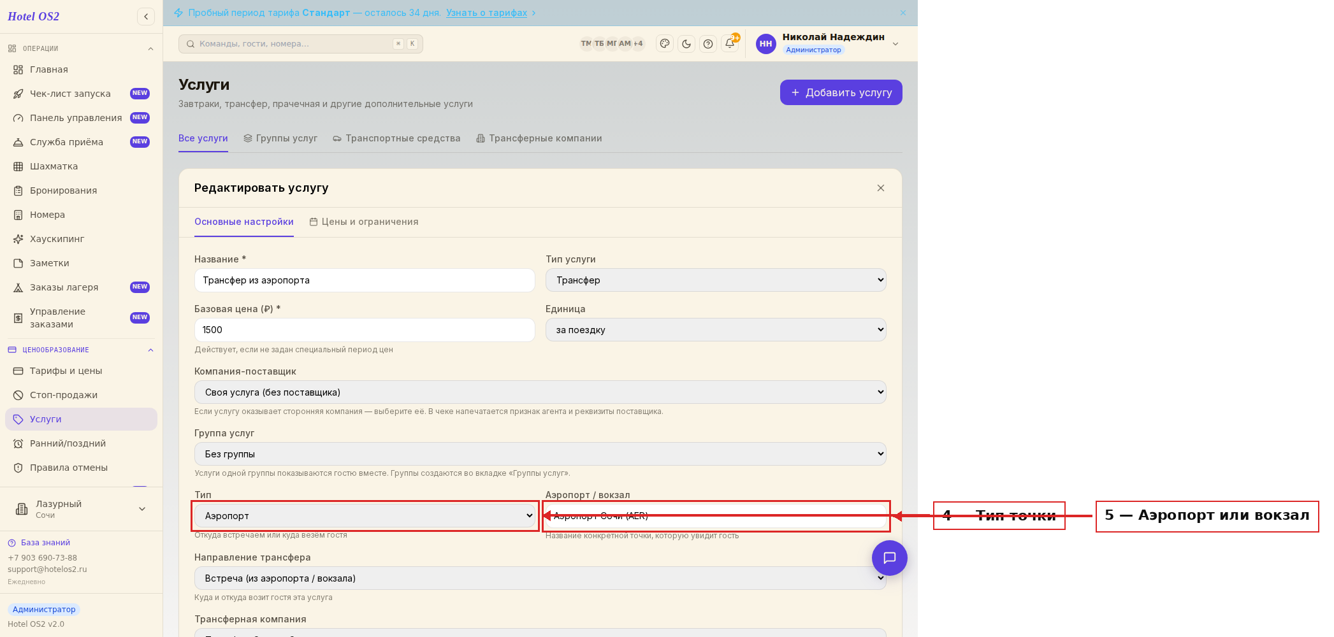Open the color theme palette icon

(665, 44)
